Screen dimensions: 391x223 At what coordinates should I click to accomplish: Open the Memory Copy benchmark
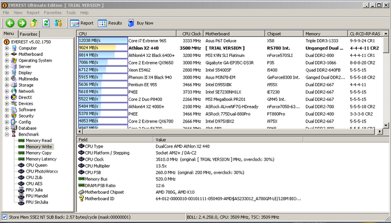39,153
